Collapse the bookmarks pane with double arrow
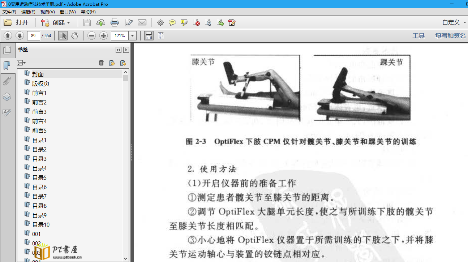 119,50
